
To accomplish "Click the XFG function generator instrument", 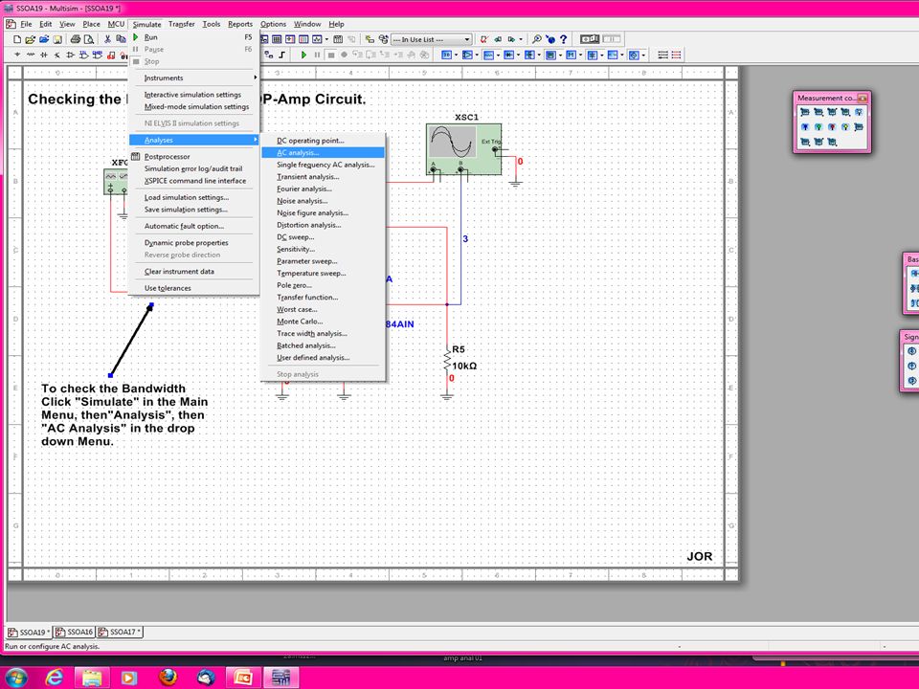I will pyautogui.click(x=116, y=182).
